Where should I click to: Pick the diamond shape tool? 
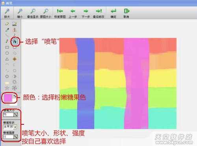(x=15, y=53)
